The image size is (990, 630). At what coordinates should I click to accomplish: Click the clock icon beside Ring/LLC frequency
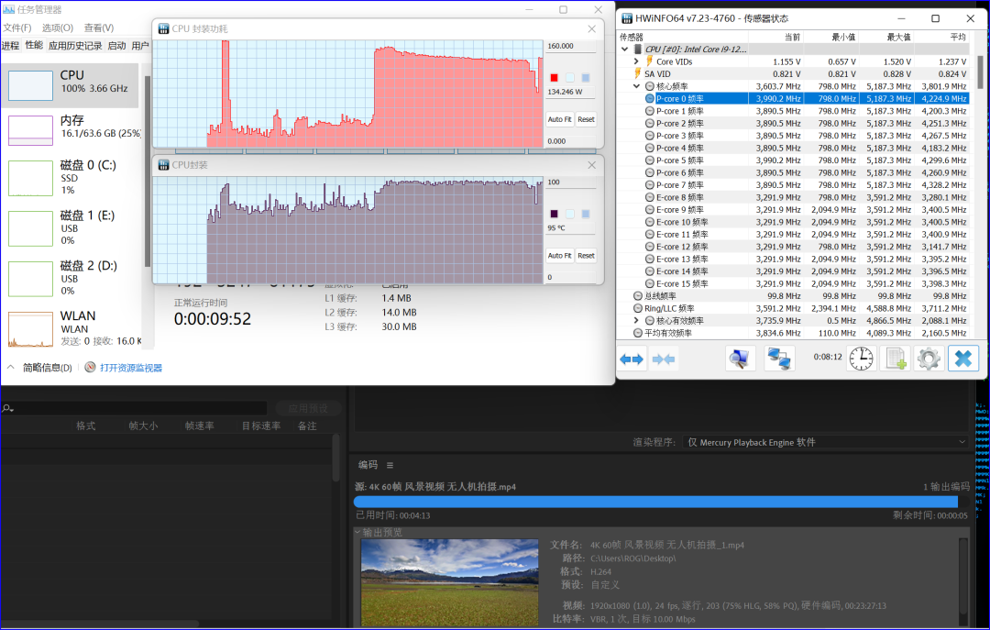tap(638, 308)
